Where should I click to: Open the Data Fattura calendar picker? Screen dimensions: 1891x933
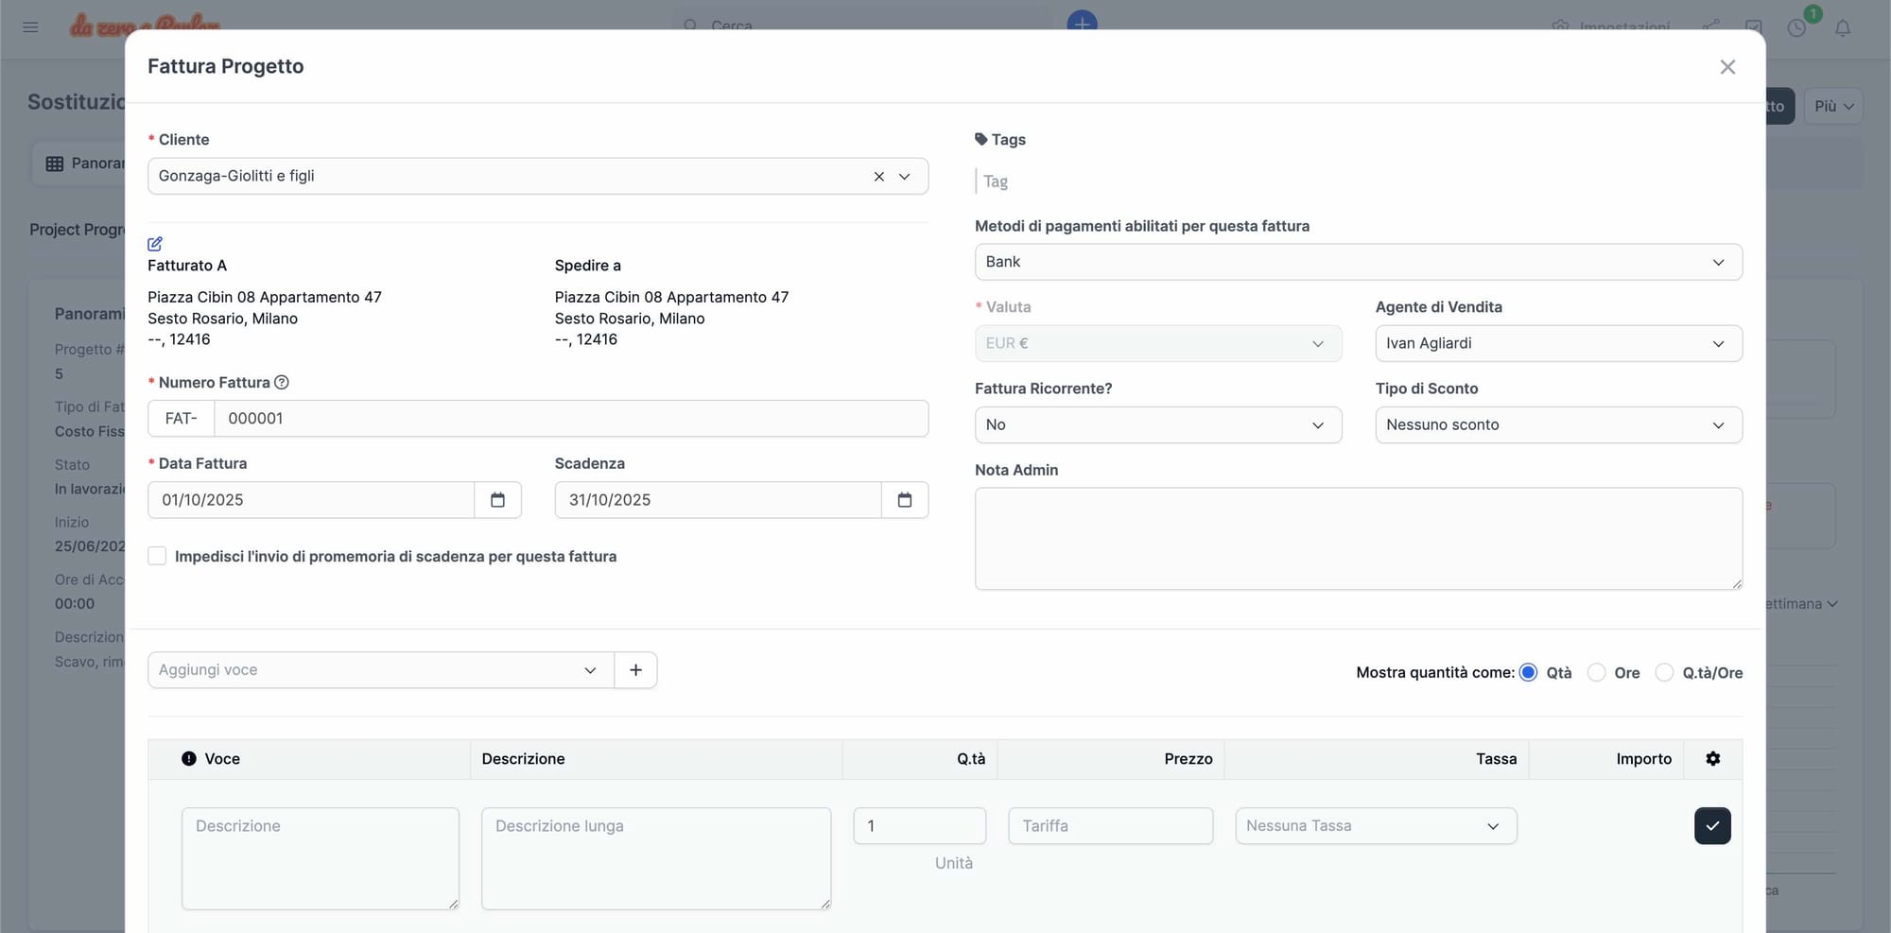tap(497, 500)
